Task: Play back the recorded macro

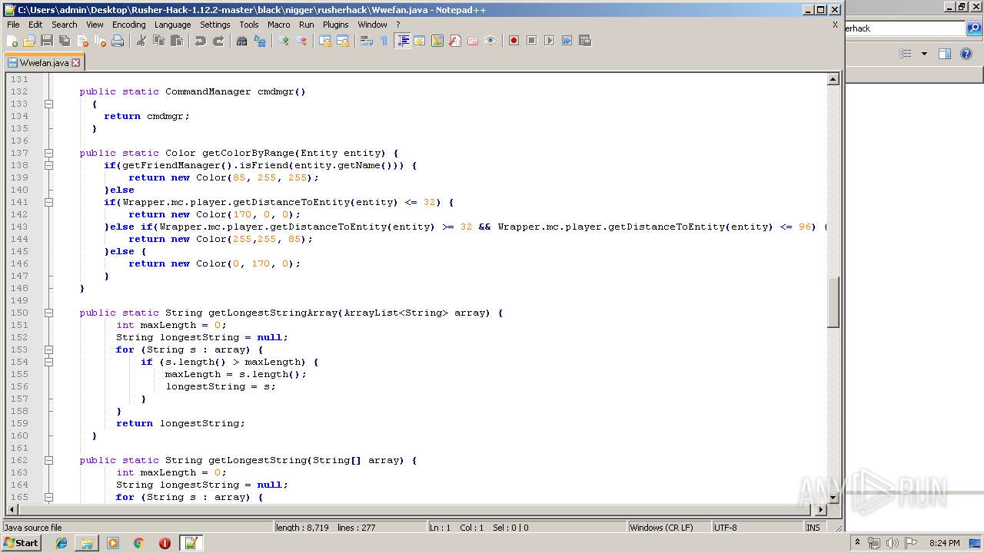Action: (x=549, y=41)
